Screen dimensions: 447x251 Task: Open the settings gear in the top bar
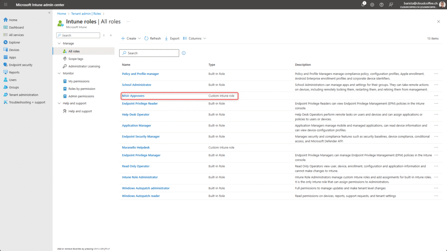371,4
